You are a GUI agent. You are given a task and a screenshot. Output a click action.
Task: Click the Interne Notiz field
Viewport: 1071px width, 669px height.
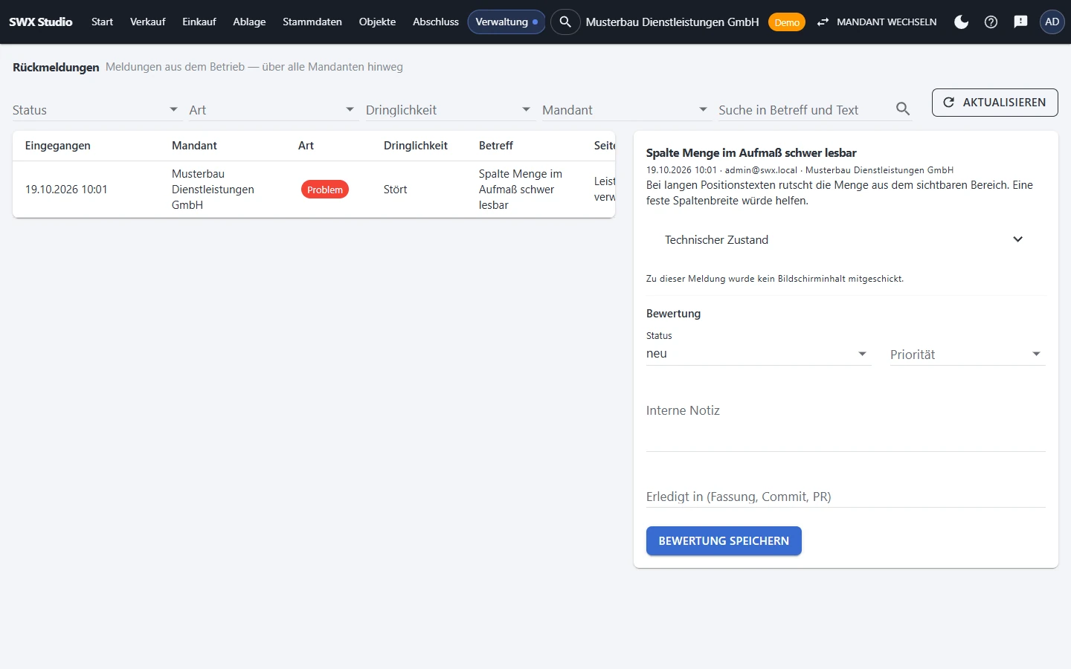pyautogui.click(x=846, y=424)
